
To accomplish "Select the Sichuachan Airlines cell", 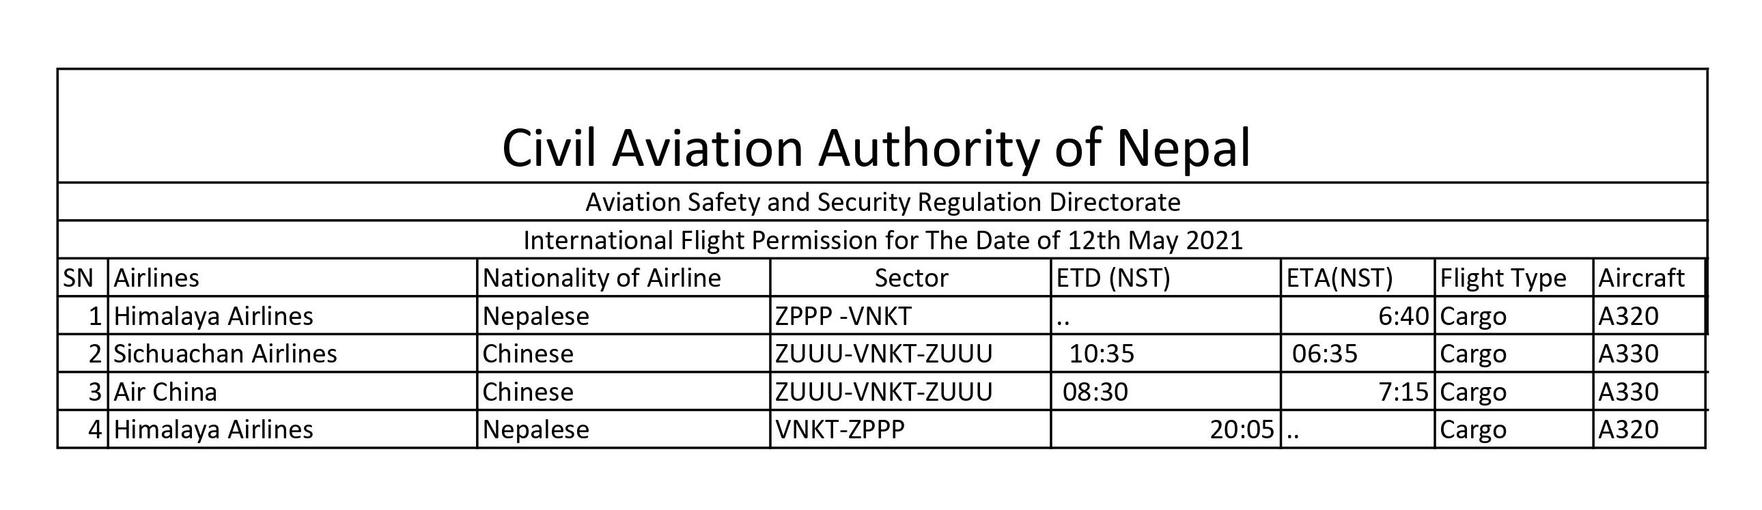I will coord(225,354).
